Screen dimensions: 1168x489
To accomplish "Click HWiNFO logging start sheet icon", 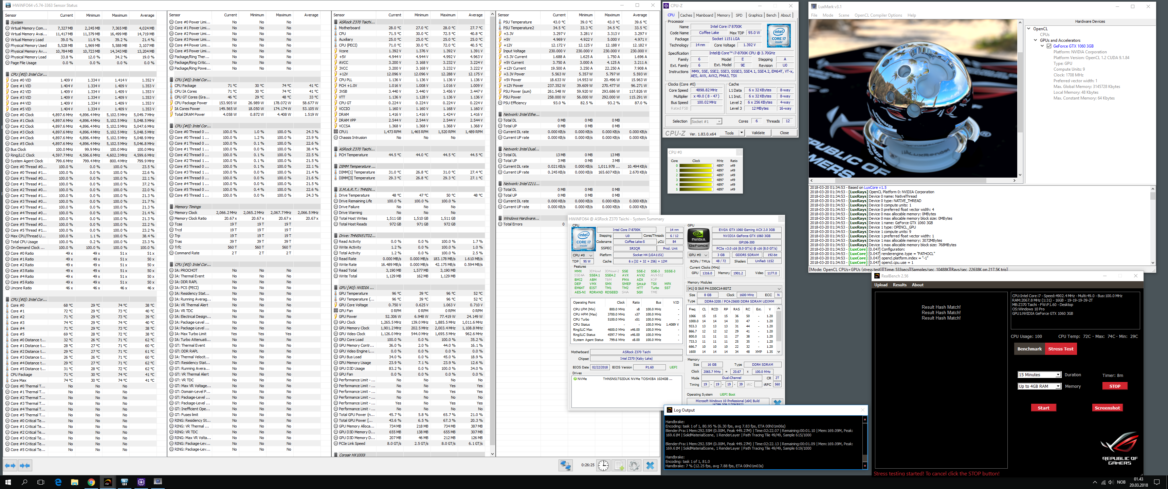I will (619, 466).
